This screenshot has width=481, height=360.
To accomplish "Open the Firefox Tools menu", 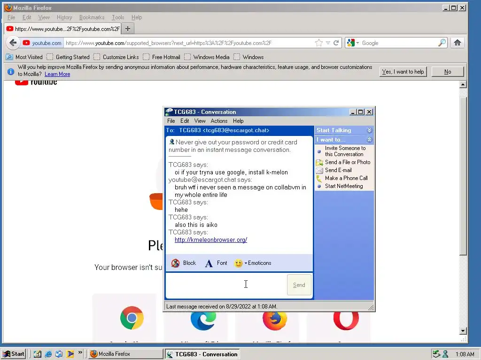I will (x=118, y=17).
